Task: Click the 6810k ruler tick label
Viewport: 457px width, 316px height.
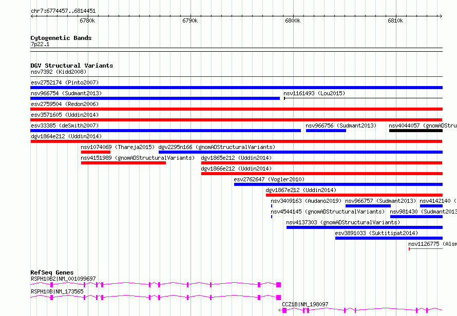Action: pyautogui.click(x=395, y=20)
